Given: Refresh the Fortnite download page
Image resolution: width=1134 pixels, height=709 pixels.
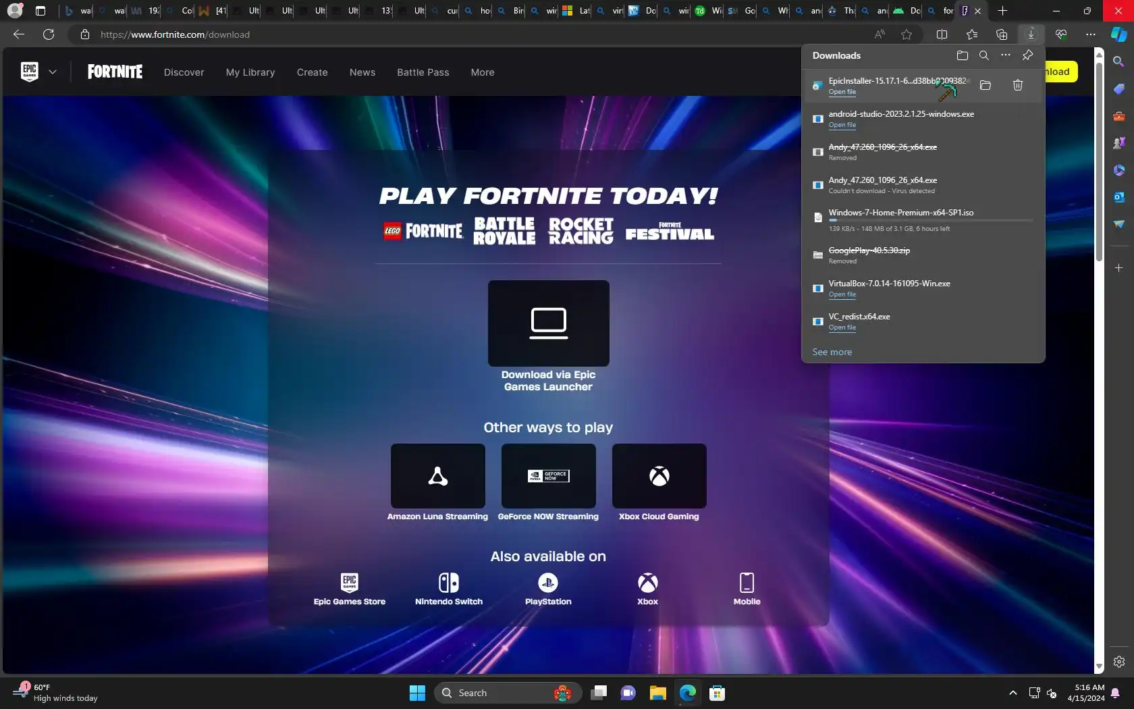Looking at the screenshot, I should 49,34.
